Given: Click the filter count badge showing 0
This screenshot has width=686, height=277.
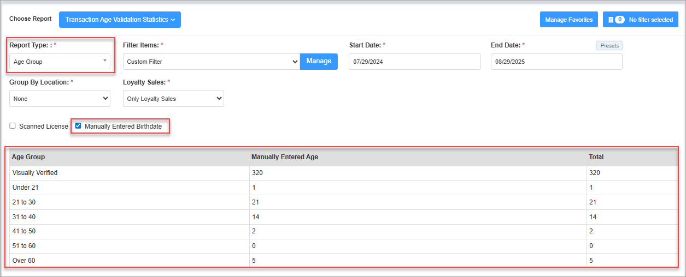Looking at the screenshot, I should coord(620,20).
